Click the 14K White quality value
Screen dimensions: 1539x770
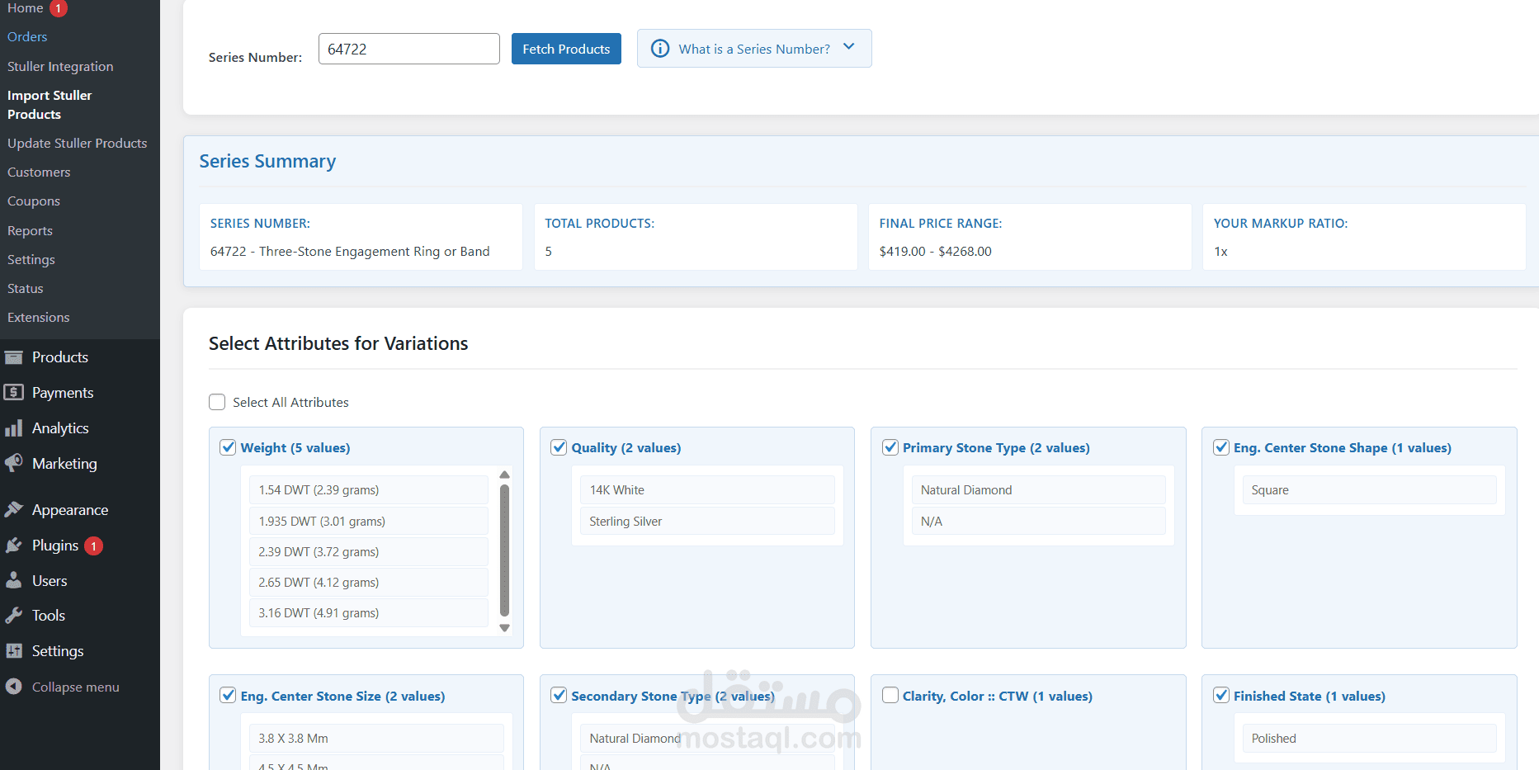[x=707, y=490]
